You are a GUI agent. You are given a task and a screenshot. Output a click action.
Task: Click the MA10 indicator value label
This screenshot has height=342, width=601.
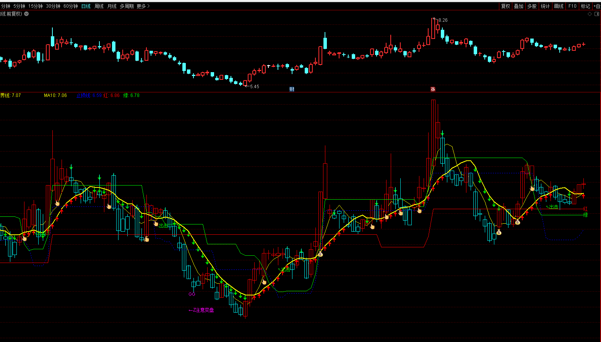coord(55,95)
